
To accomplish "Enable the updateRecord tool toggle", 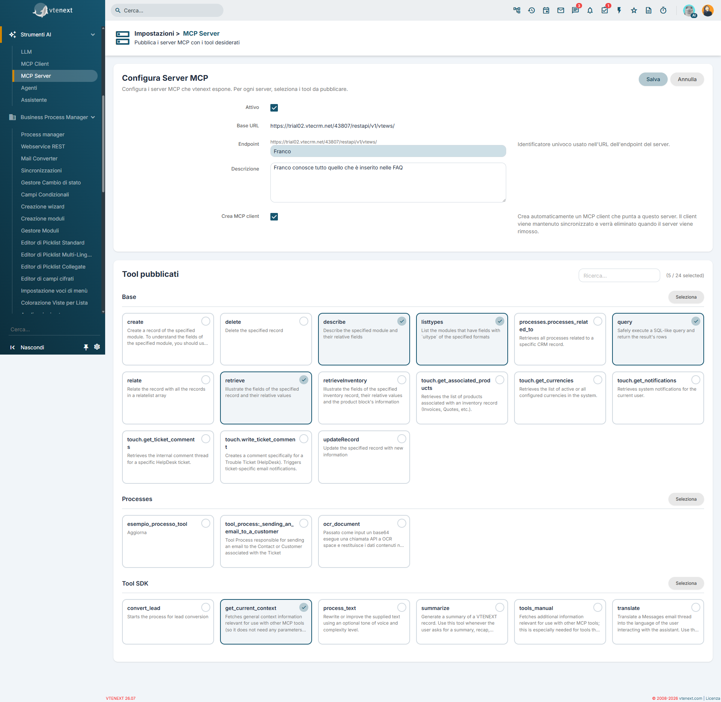I will (x=402, y=439).
